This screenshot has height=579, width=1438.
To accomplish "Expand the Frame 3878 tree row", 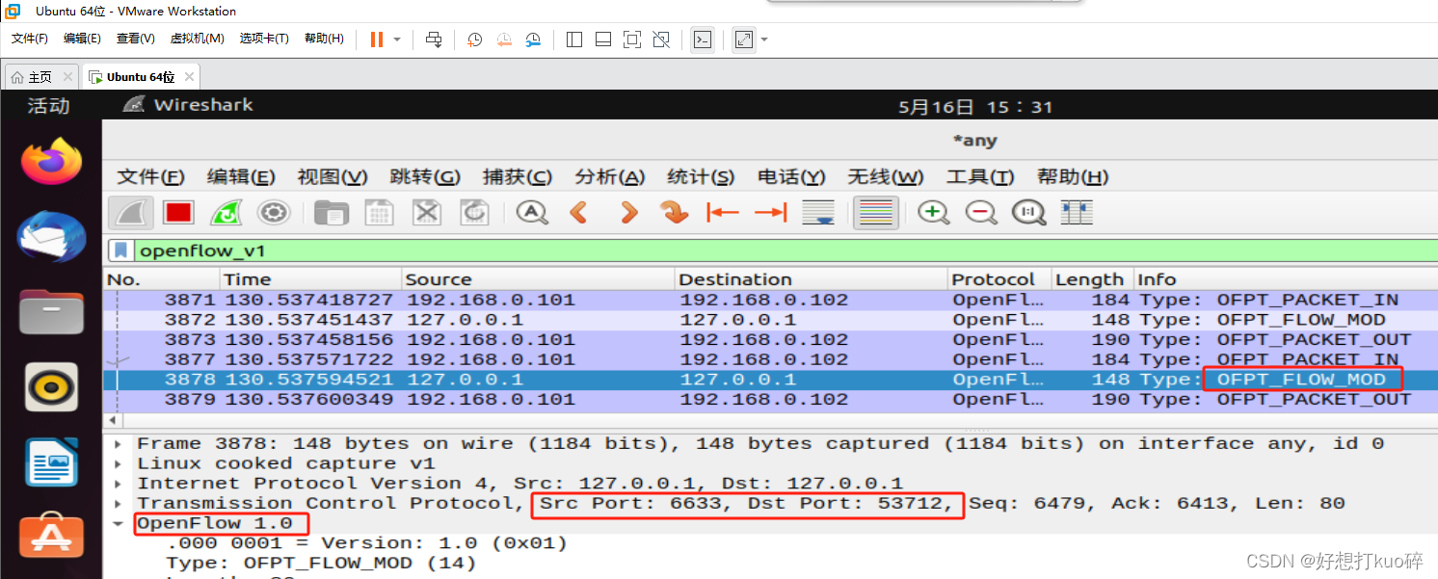I will (120, 444).
